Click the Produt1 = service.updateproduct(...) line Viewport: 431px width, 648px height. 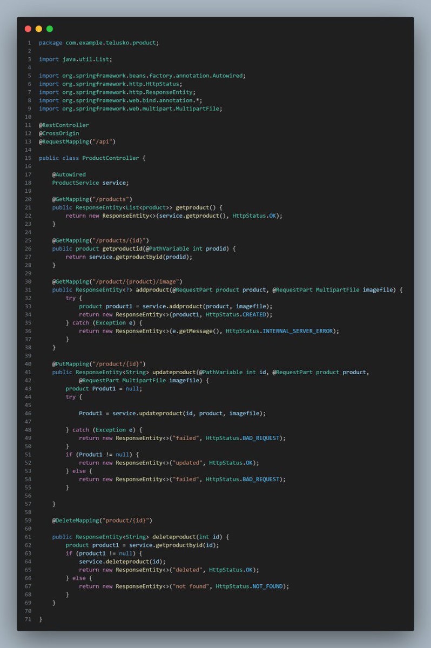172,413
